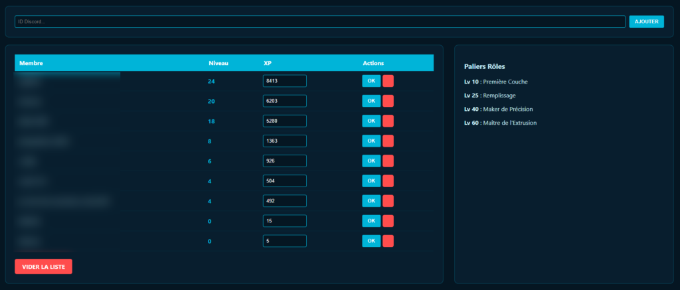Delete the member with 5280 XP
This screenshot has height=290, width=680.
pyautogui.click(x=388, y=121)
